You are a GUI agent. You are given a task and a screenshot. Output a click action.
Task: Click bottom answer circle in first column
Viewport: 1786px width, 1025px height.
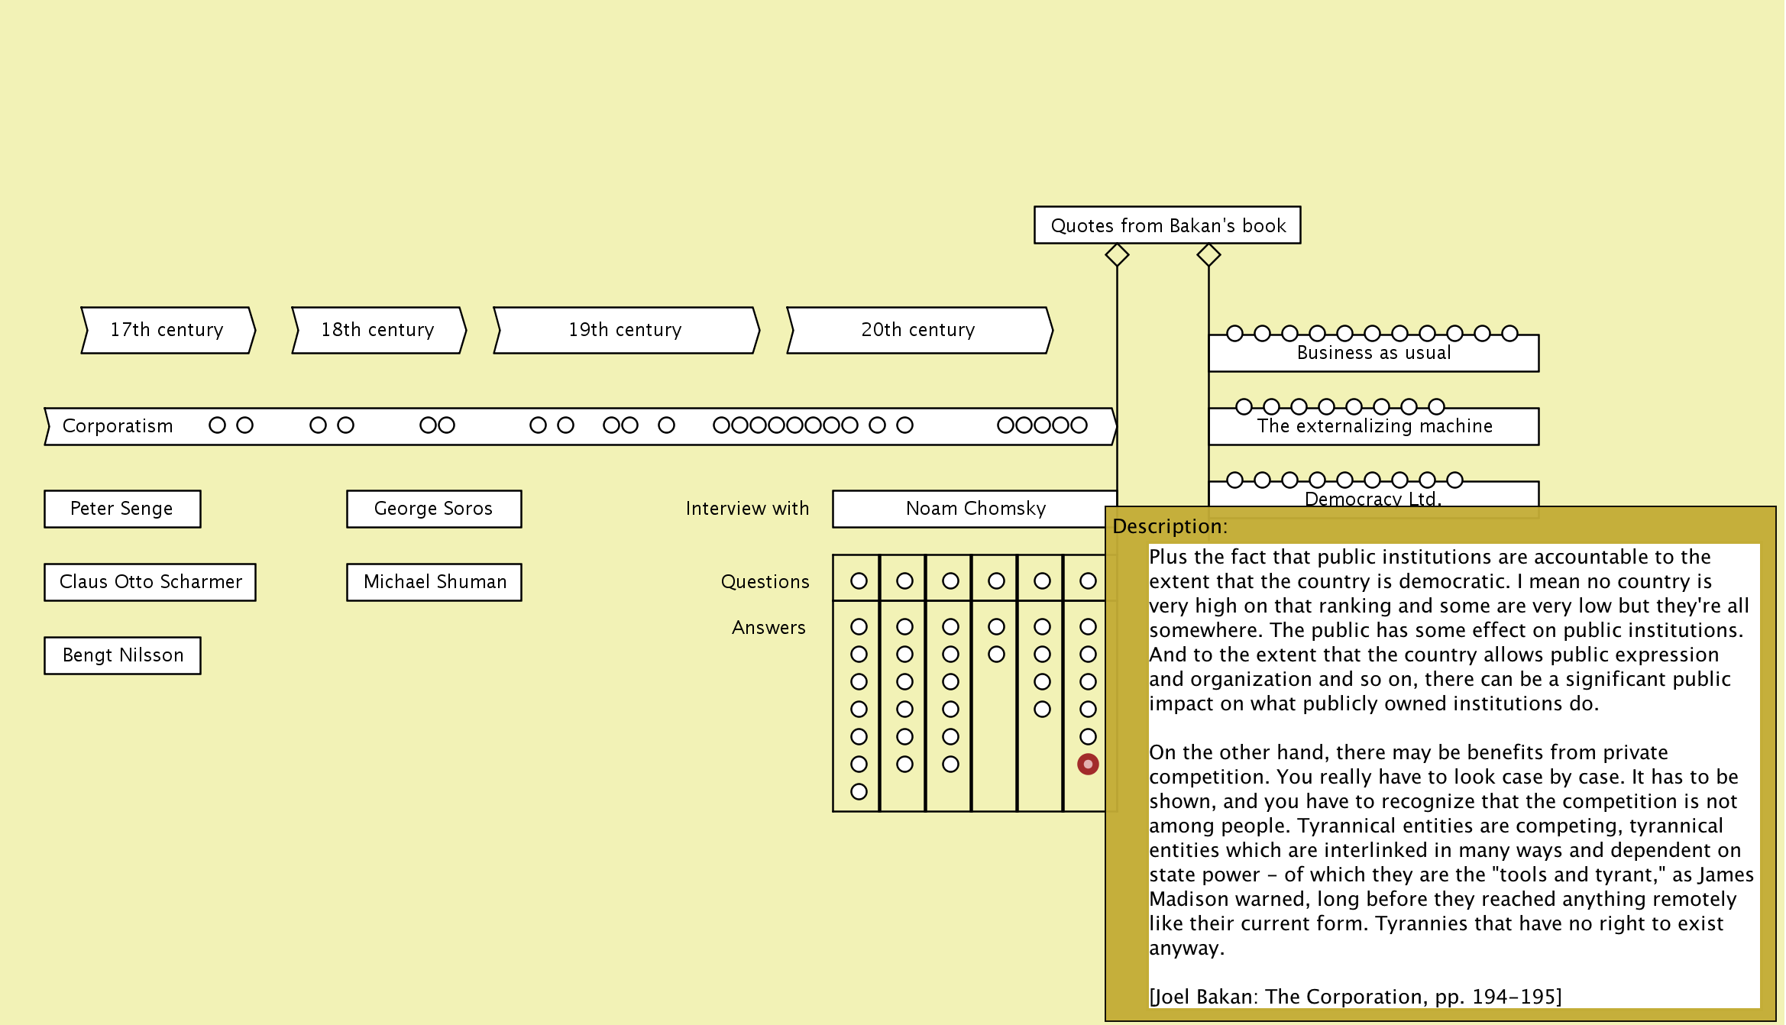859,791
